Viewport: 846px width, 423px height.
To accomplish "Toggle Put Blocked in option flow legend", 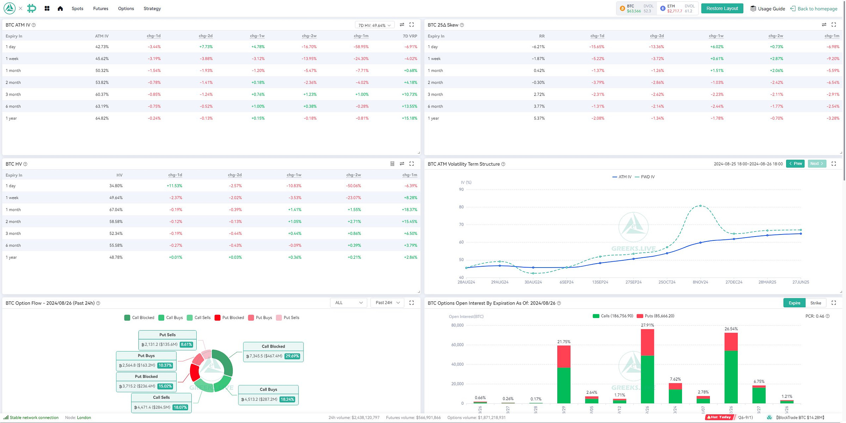I will point(229,318).
